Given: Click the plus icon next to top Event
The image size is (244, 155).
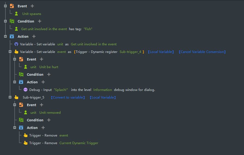Looking at the screenshot, I should [32, 6].
